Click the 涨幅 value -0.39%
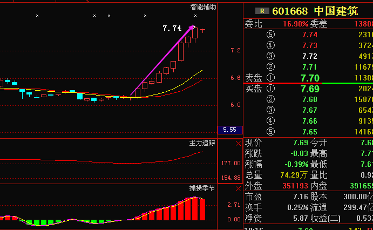373x230 pixels. (x=296, y=164)
